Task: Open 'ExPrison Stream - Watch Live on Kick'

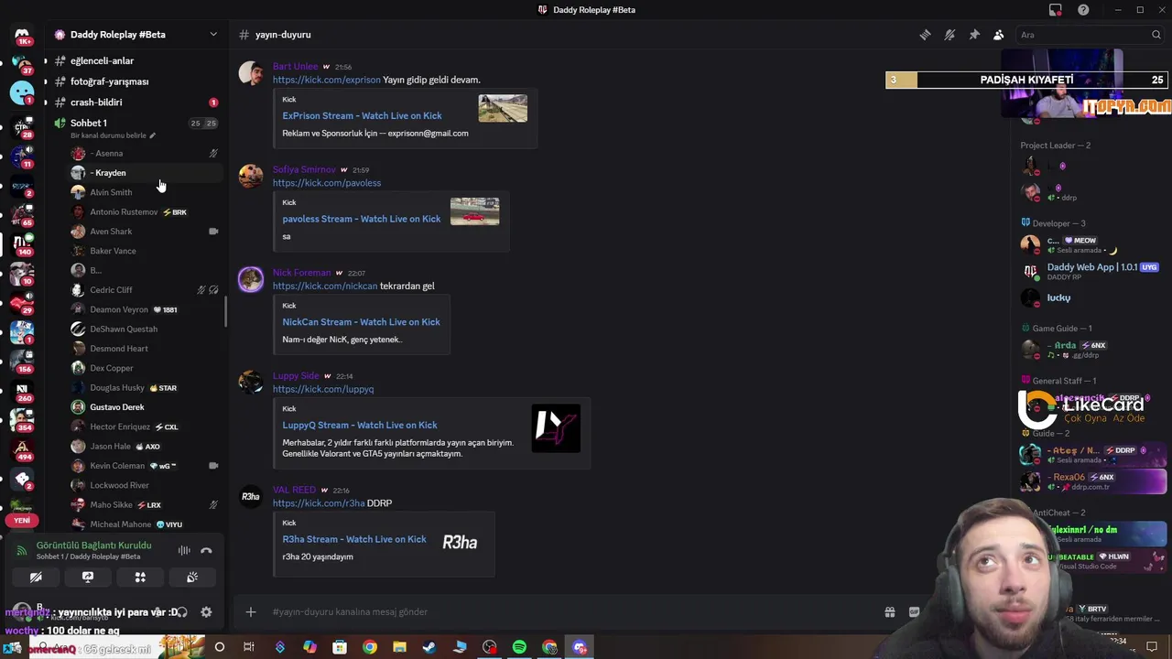Action: [362, 115]
